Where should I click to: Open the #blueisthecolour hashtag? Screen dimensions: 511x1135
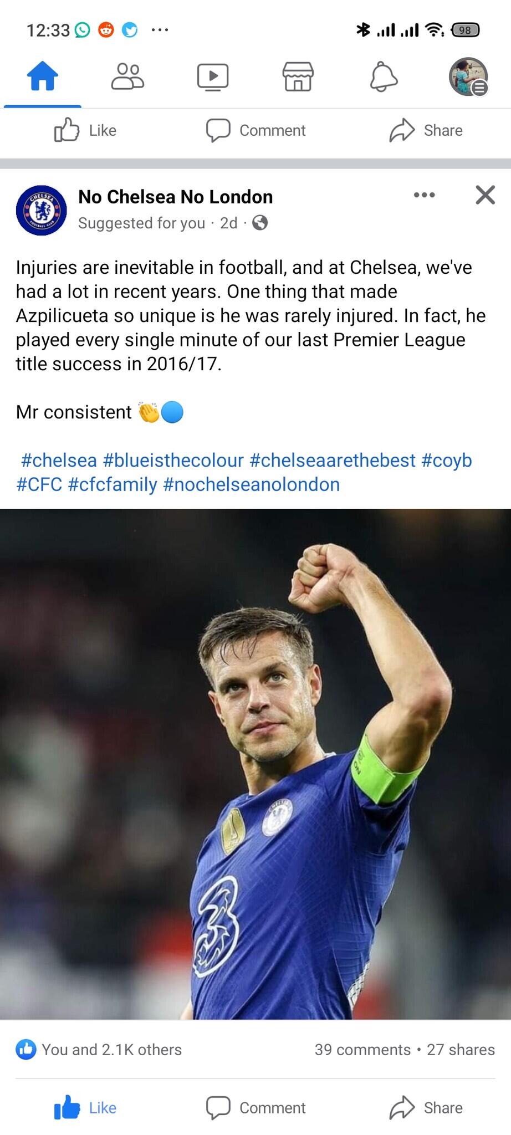click(x=173, y=460)
